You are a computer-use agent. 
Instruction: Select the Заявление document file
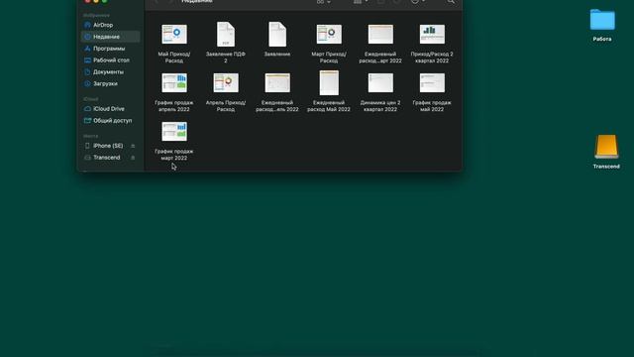(x=277, y=34)
